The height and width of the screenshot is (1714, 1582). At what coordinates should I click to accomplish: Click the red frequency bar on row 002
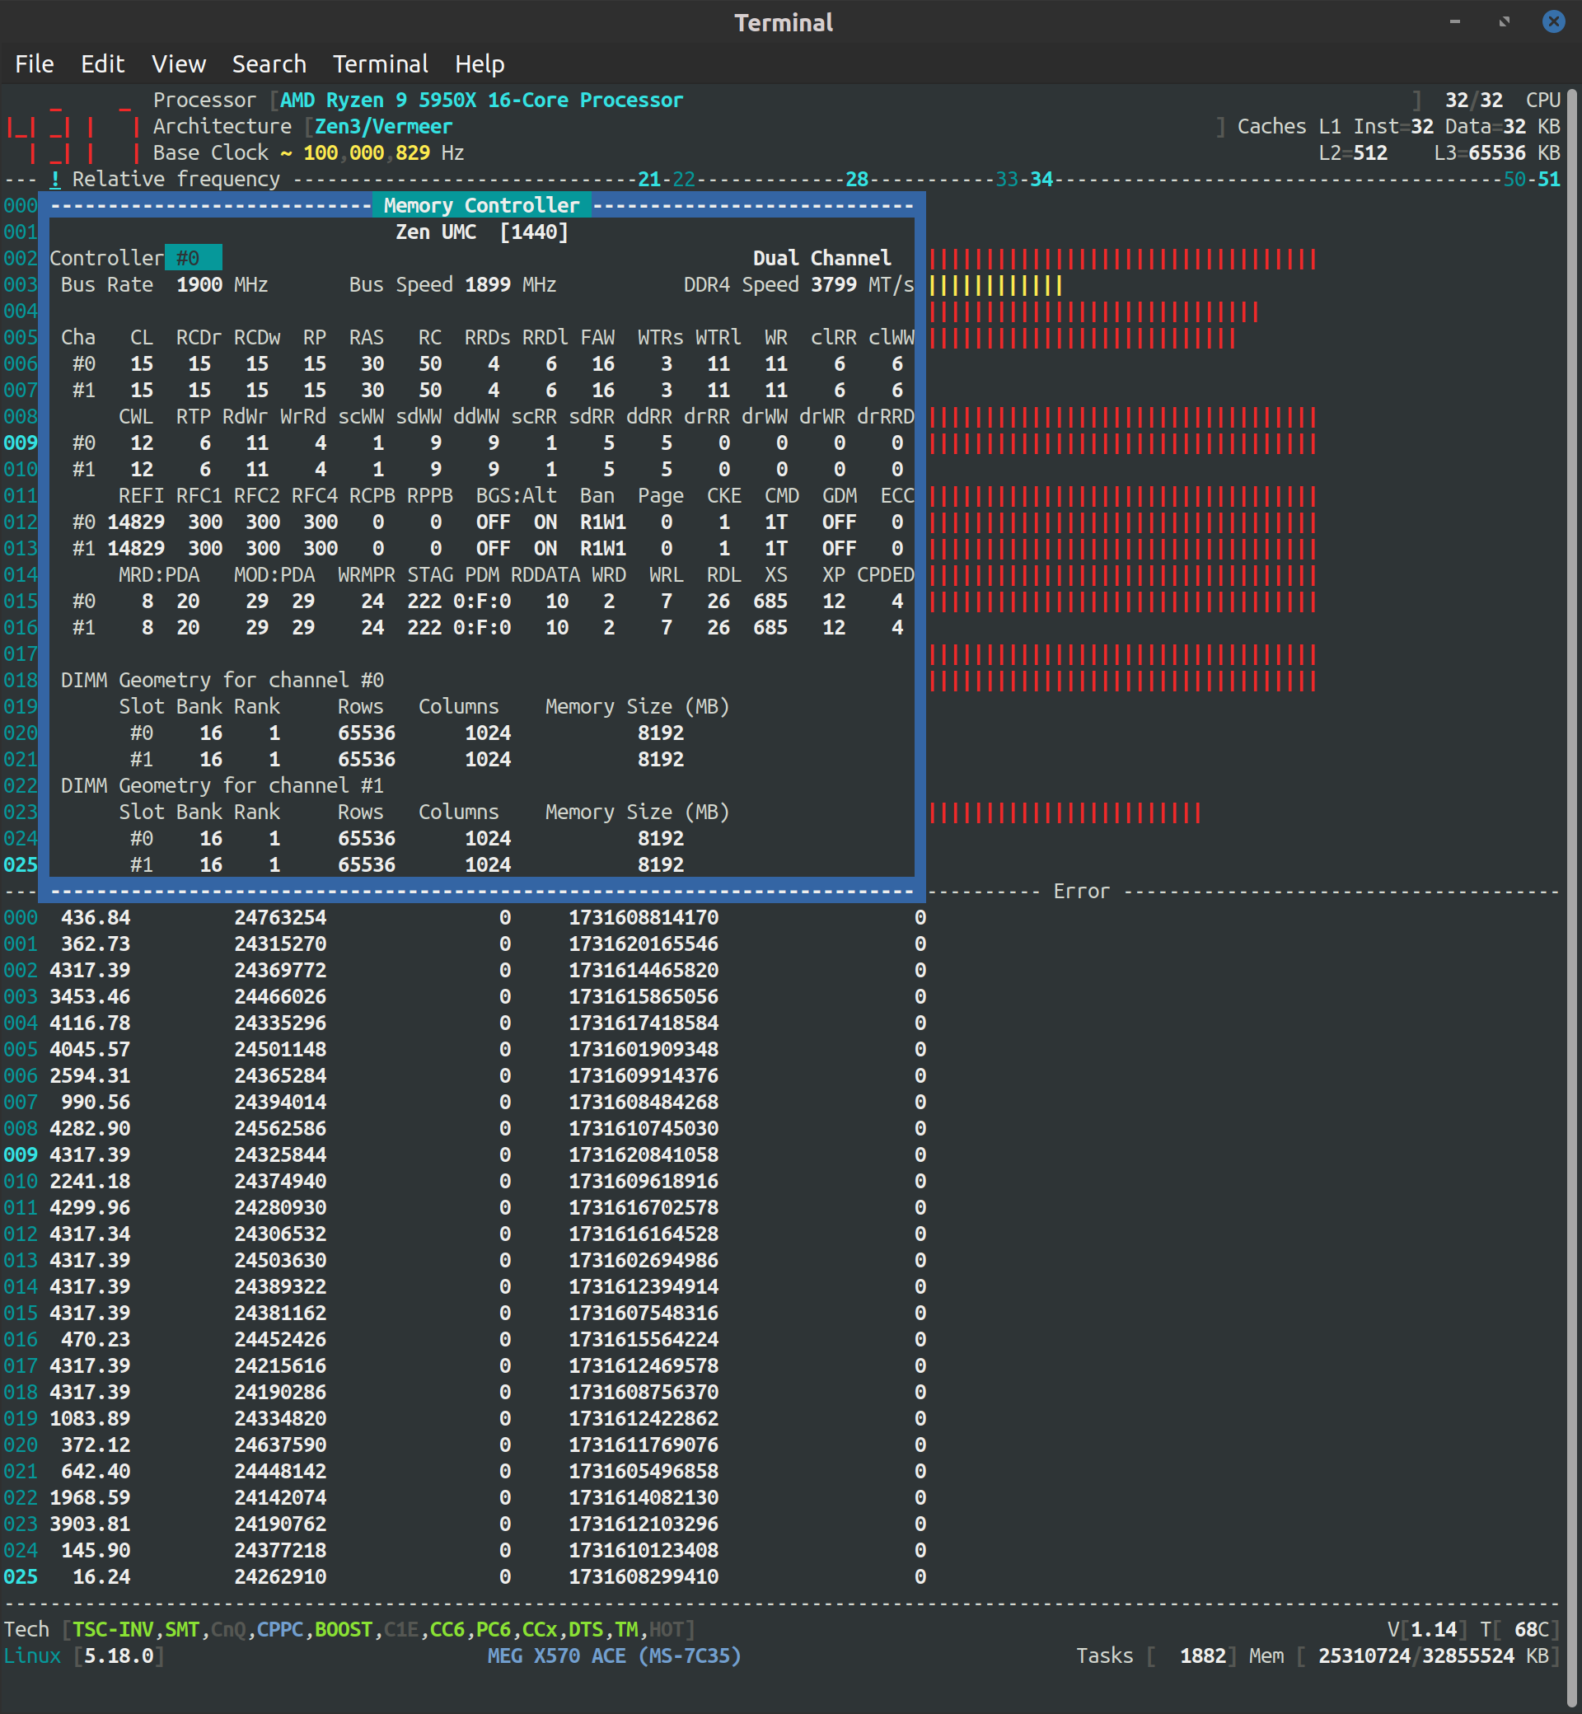pyautogui.click(x=1122, y=259)
